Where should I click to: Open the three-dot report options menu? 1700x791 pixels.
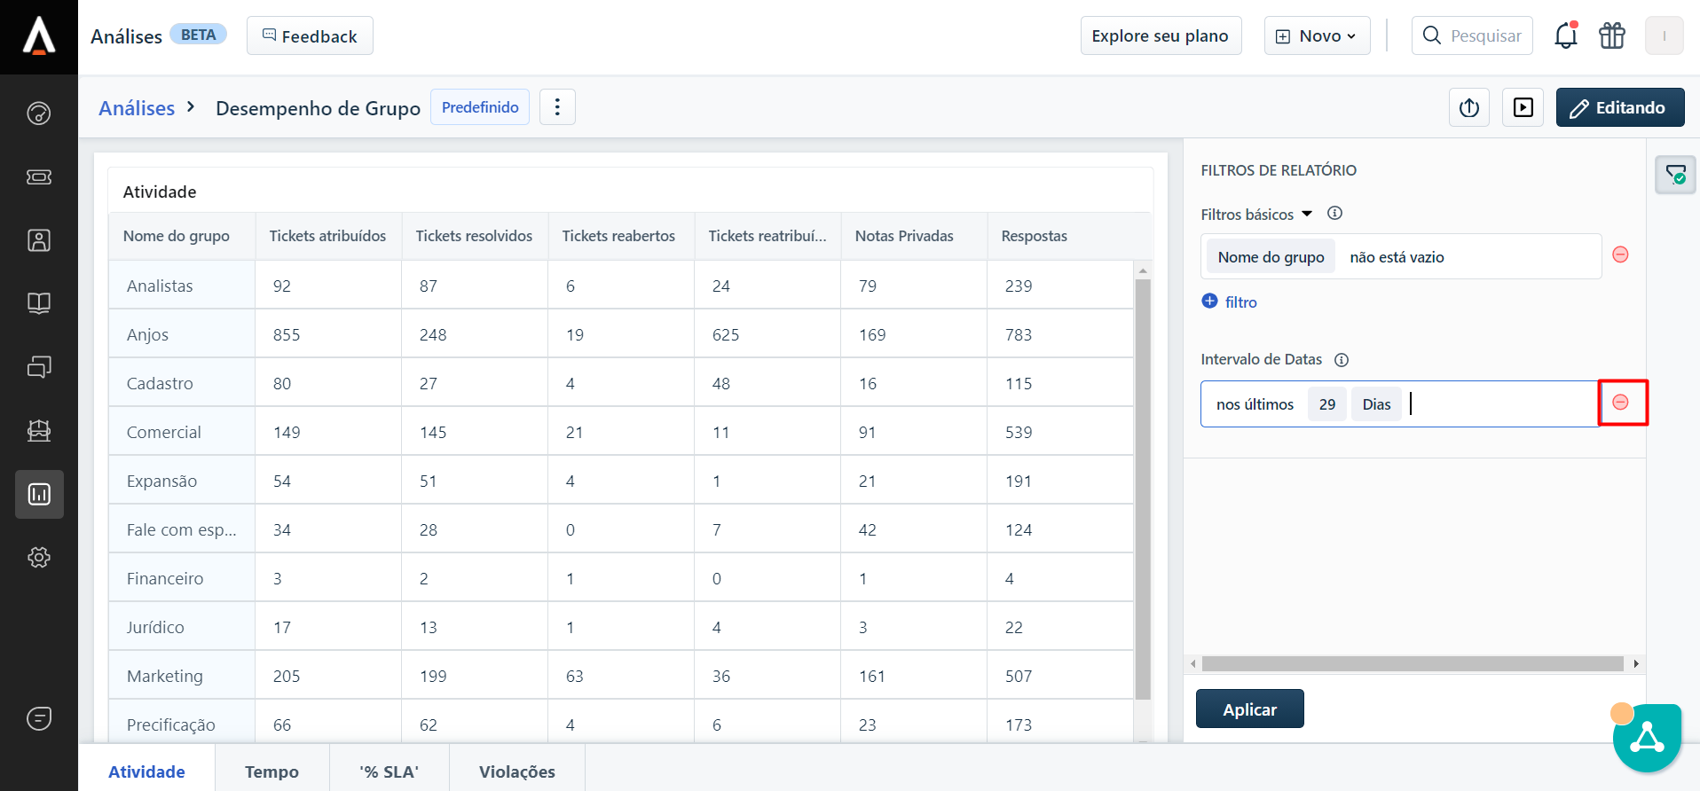point(557,107)
